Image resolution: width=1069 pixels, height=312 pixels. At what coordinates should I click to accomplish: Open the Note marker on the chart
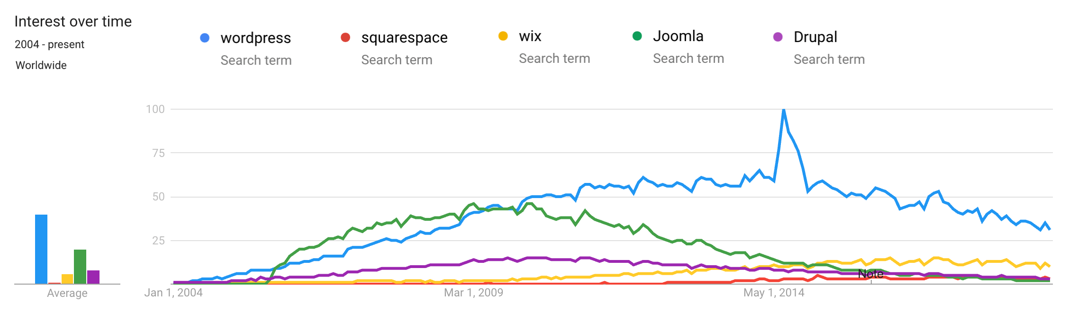click(x=870, y=274)
